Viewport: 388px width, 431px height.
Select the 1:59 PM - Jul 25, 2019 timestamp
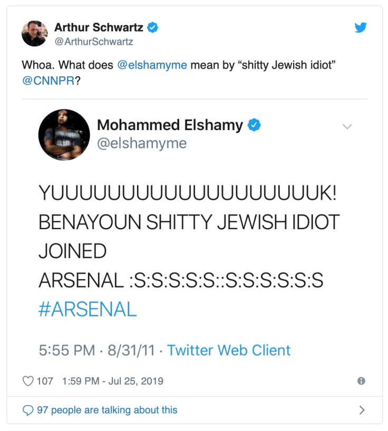(x=112, y=380)
